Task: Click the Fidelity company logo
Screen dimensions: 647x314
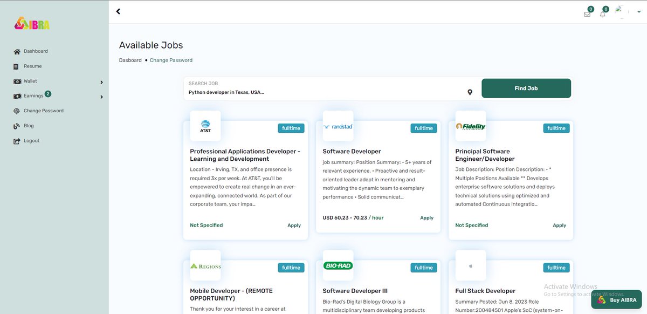Action: [471, 126]
